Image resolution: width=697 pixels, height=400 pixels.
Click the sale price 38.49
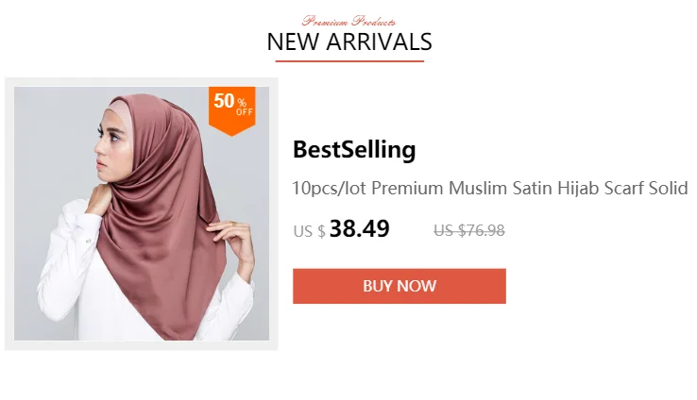pyautogui.click(x=360, y=228)
